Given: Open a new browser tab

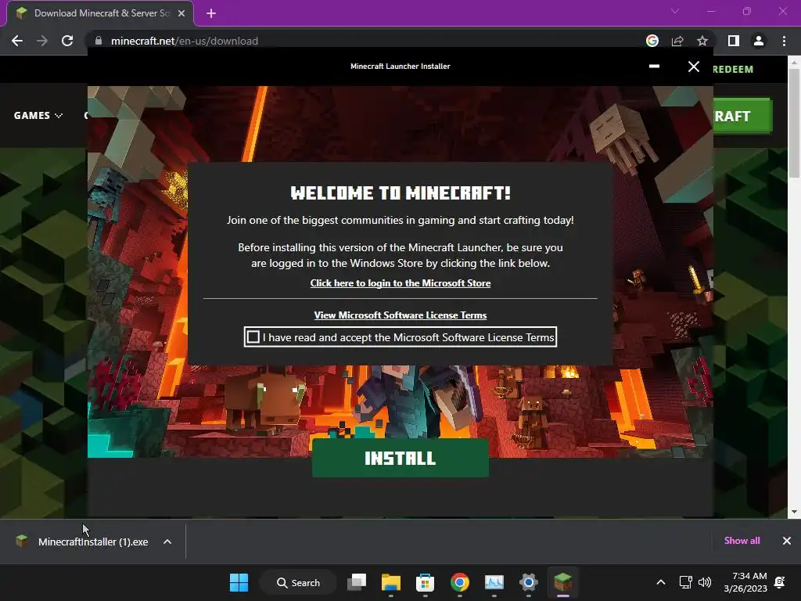Looking at the screenshot, I should coord(211,13).
